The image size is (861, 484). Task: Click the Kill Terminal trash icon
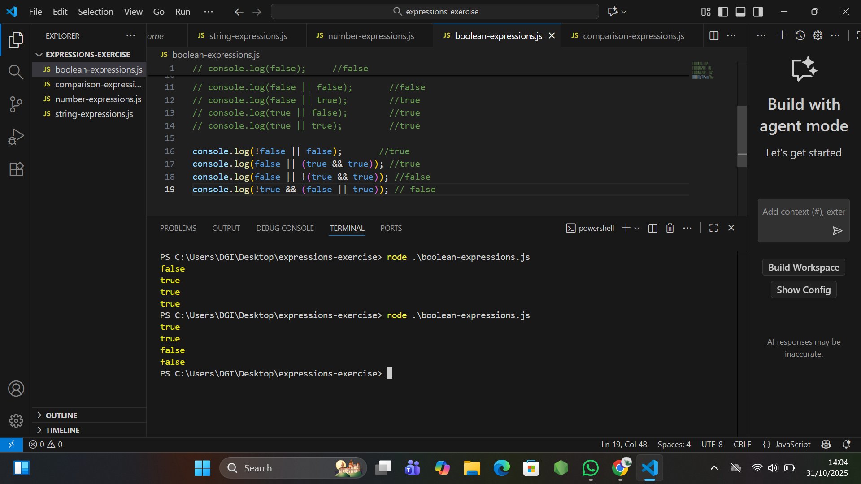pyautogui.click(x=670, y=228)
